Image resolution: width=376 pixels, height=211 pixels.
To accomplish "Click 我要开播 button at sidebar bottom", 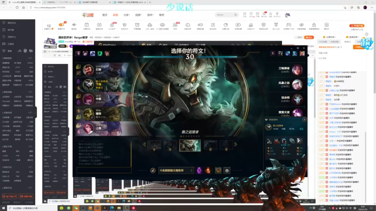I will point(26,196).
